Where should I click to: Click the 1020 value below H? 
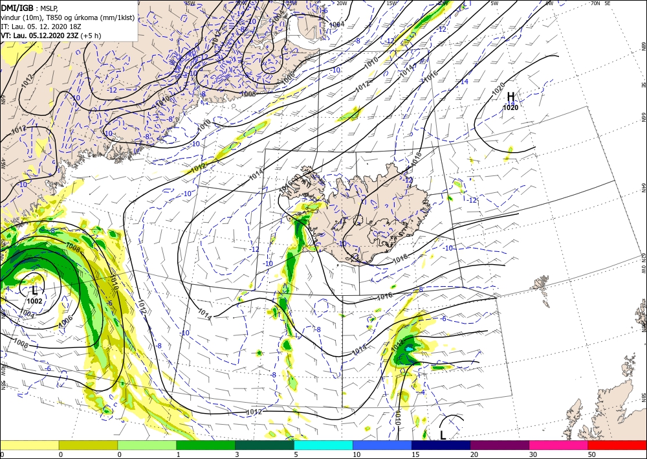510,107
